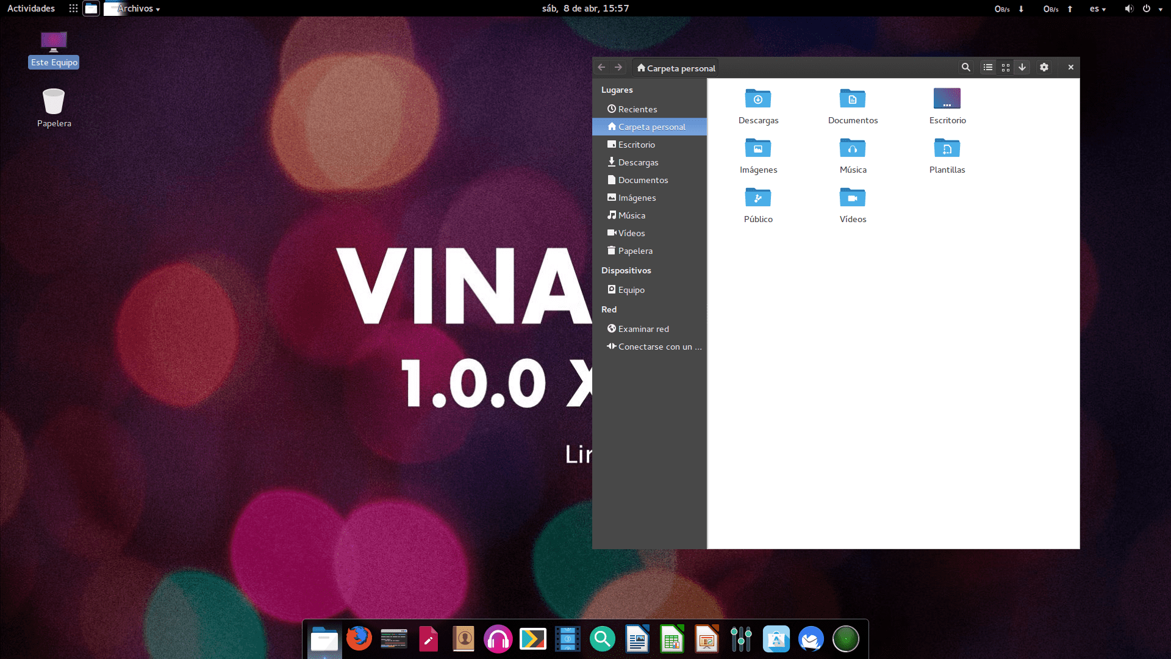Open the software store bag dock icon
This screenshot has height=659, width=1171.
[776, 639]
